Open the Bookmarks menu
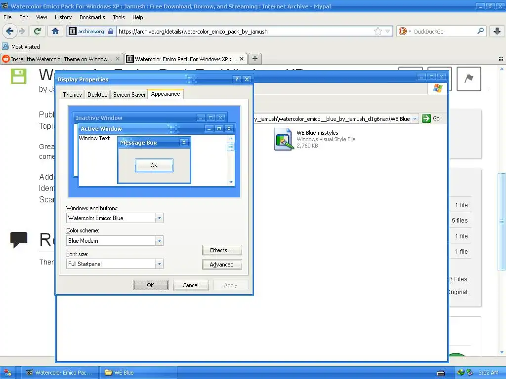The height and width of the screenshot is (379, 506). 92,17
